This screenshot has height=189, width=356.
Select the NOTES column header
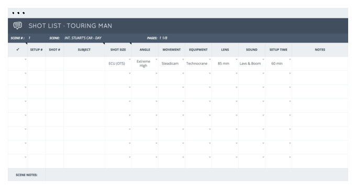(320, 50)
